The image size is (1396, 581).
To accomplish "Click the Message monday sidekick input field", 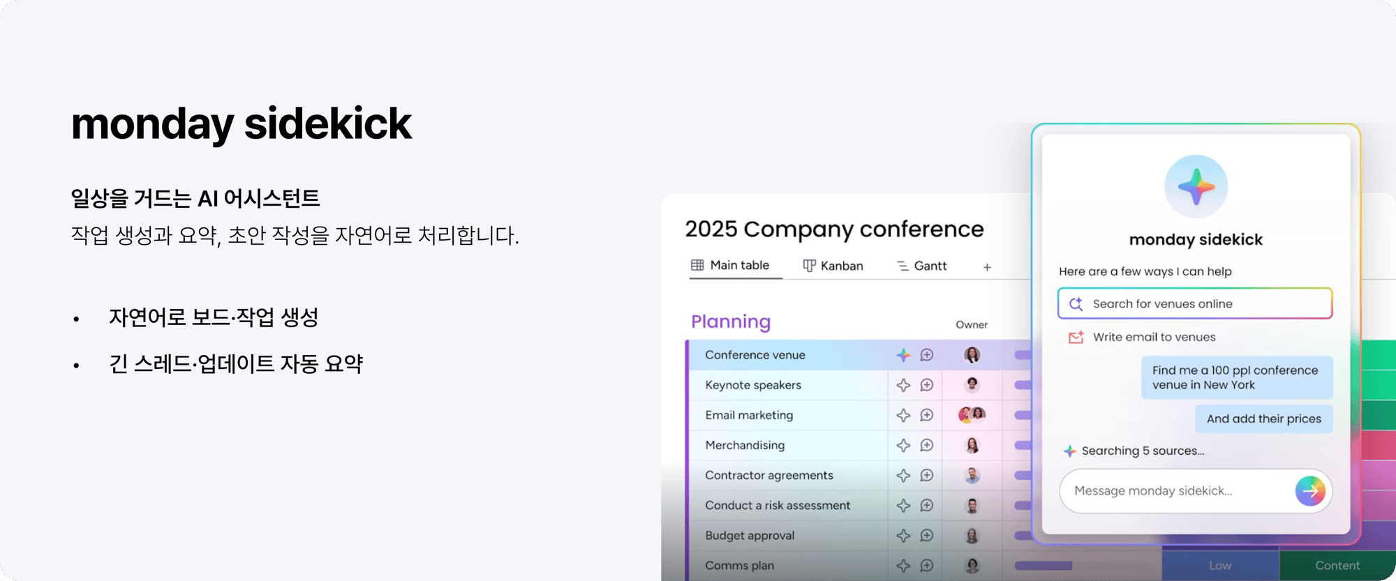I will [x=1176, y=491].
